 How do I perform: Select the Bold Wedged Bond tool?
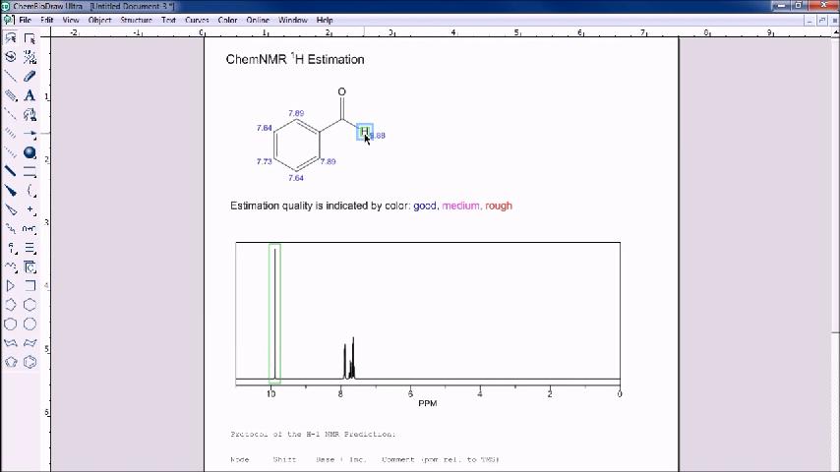(11, 191)
